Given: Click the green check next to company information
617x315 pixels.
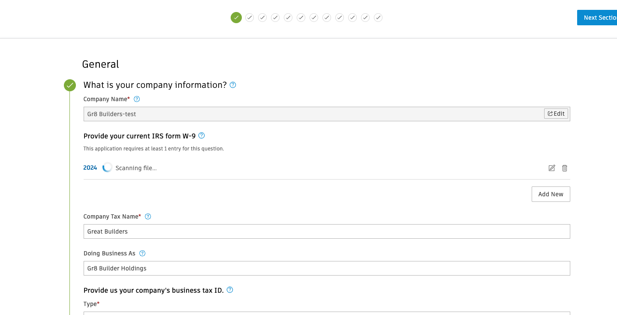Looking at the screenshot, I should coord(70,85).
